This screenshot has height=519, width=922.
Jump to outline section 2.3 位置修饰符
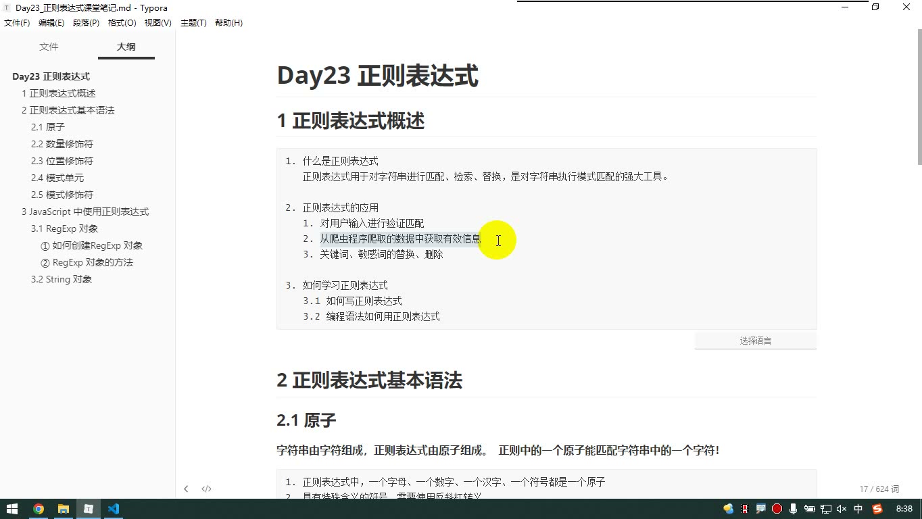point(62,161)
